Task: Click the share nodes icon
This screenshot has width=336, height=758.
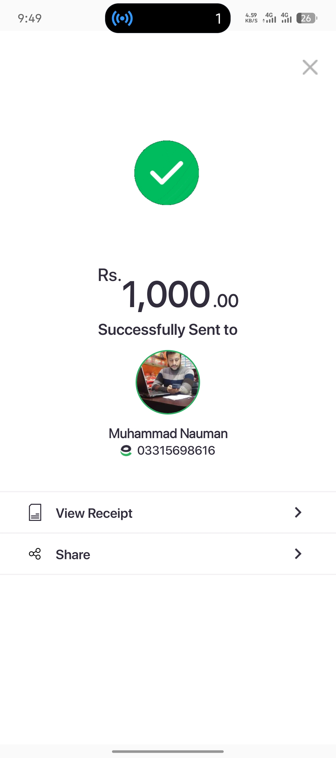Action: [35, 554]
